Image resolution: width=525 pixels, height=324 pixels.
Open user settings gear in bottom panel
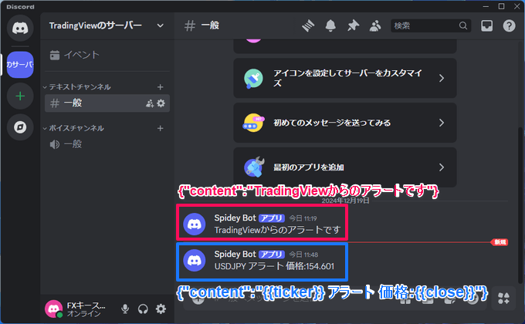[x=161, y=309]
